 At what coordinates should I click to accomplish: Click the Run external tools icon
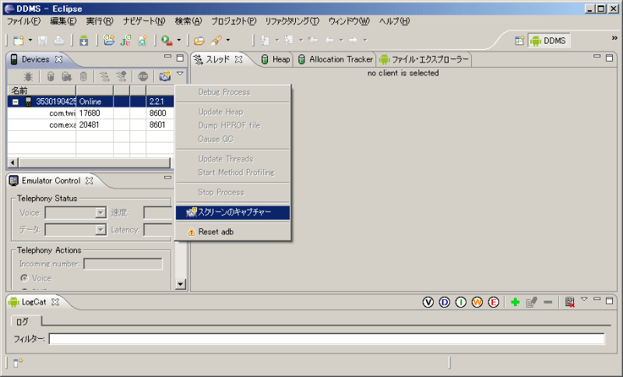tap(167, 41)
